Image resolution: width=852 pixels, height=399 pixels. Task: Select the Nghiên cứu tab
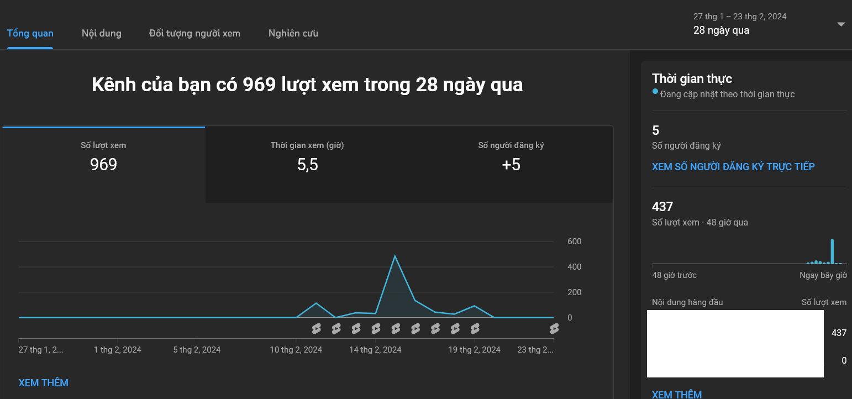(293, 33)
